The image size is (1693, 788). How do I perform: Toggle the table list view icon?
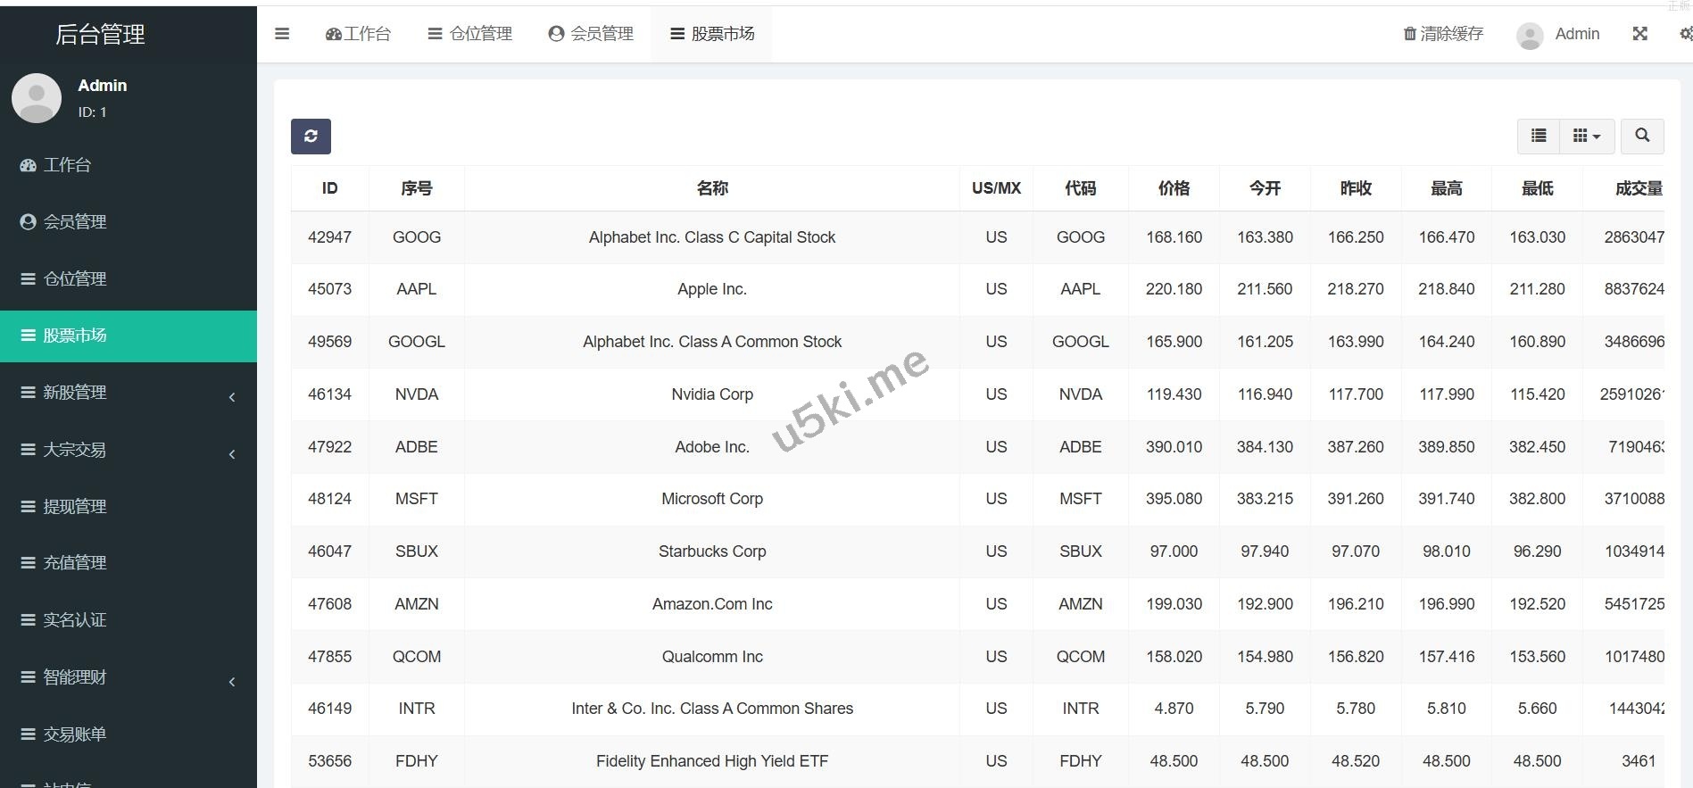coord(1539,136)
